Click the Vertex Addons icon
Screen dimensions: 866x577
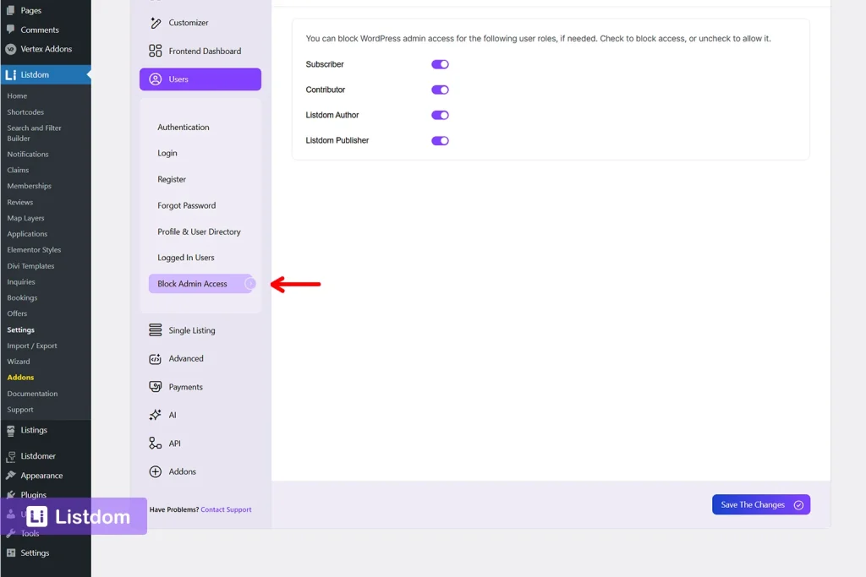[10, 48]
